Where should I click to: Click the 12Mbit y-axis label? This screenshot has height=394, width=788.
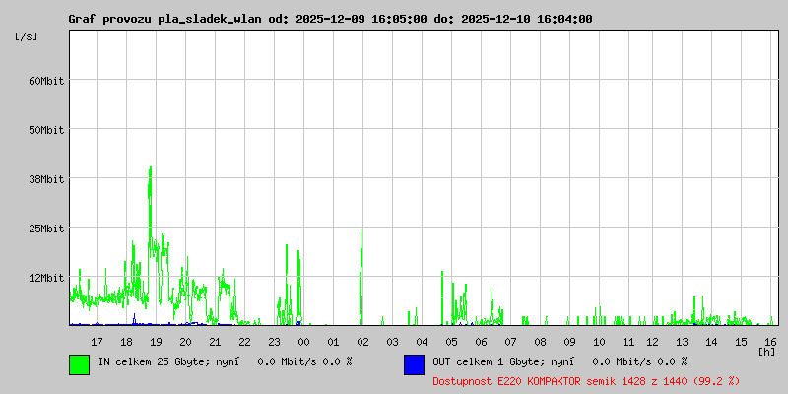(x=45, y=278)
